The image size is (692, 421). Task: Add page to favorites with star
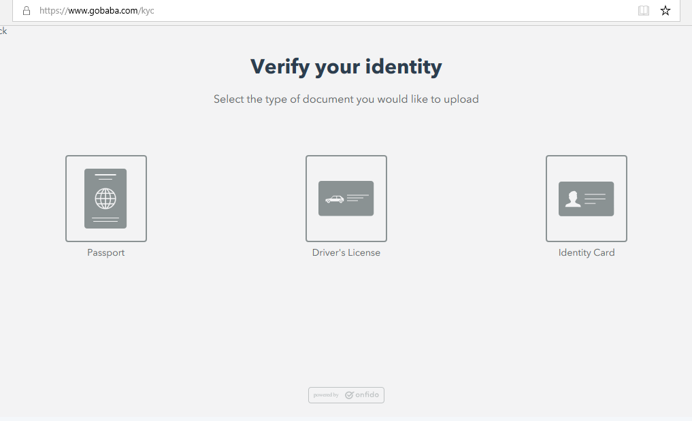click(665, 11)
